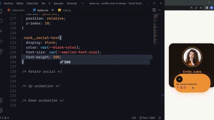The height and width of the screenshot is (120, 214).
Task: Click the Down animation comment line
Action: (43, 100)
